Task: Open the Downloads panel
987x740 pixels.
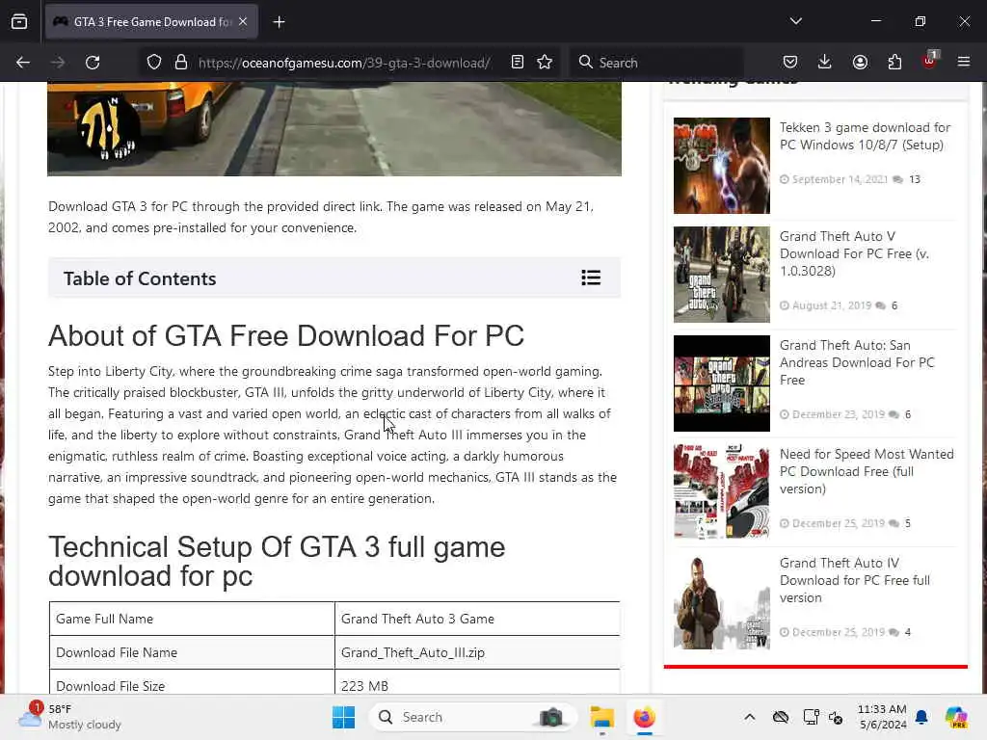Action: point(825,63)
